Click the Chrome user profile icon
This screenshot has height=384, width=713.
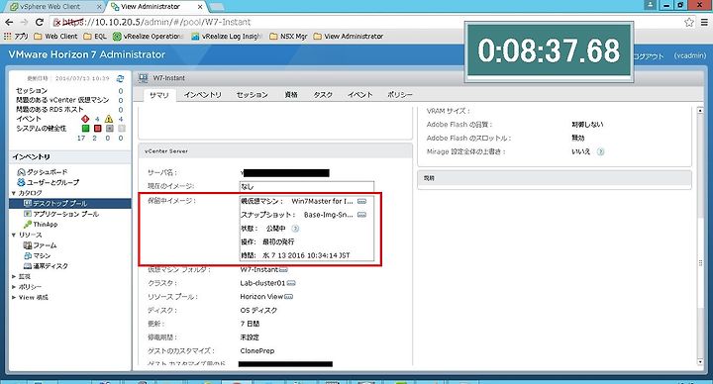point(651,5)
